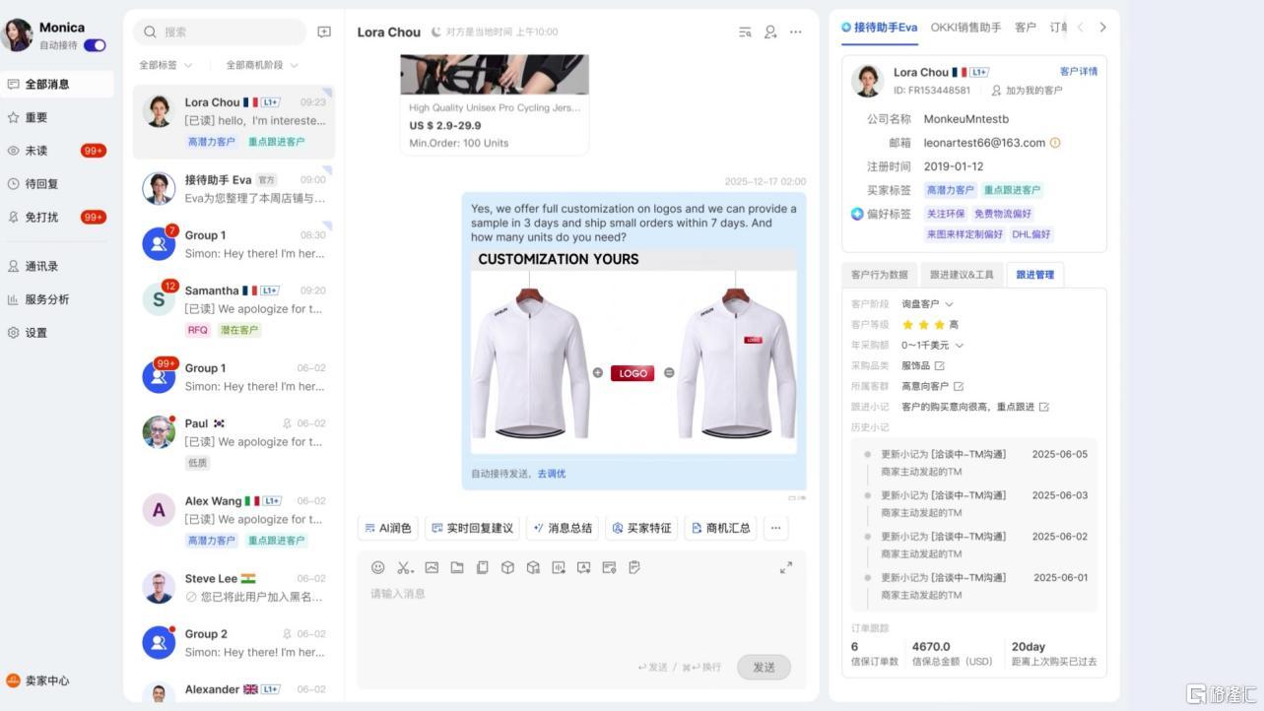Click the image upload icon in composer
Screen dimensions: 1264x711
(432, 567)
